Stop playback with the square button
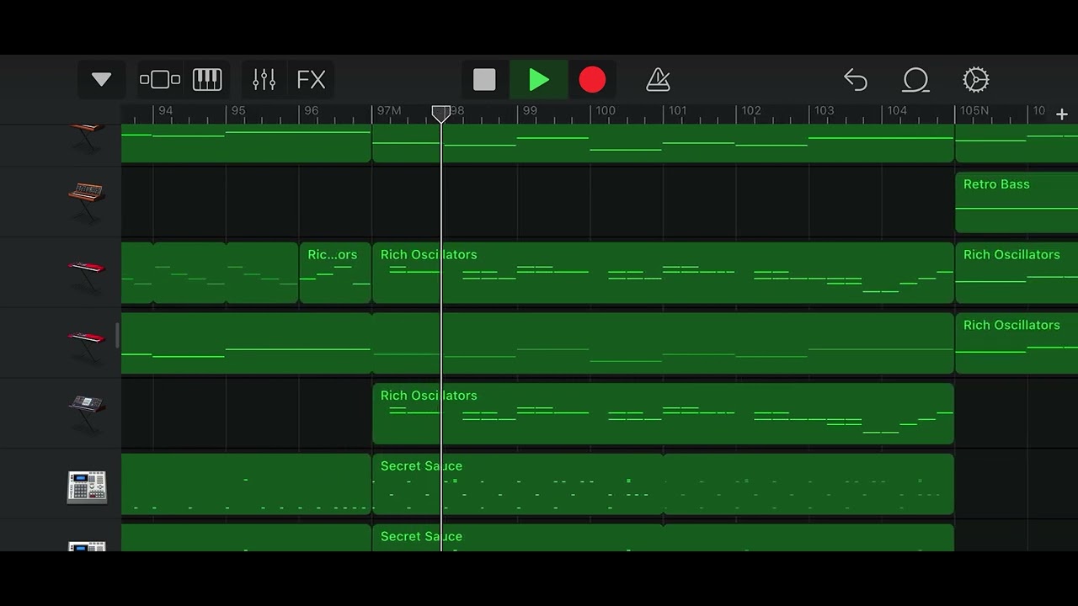1078x606 pixels. (484, 80)
